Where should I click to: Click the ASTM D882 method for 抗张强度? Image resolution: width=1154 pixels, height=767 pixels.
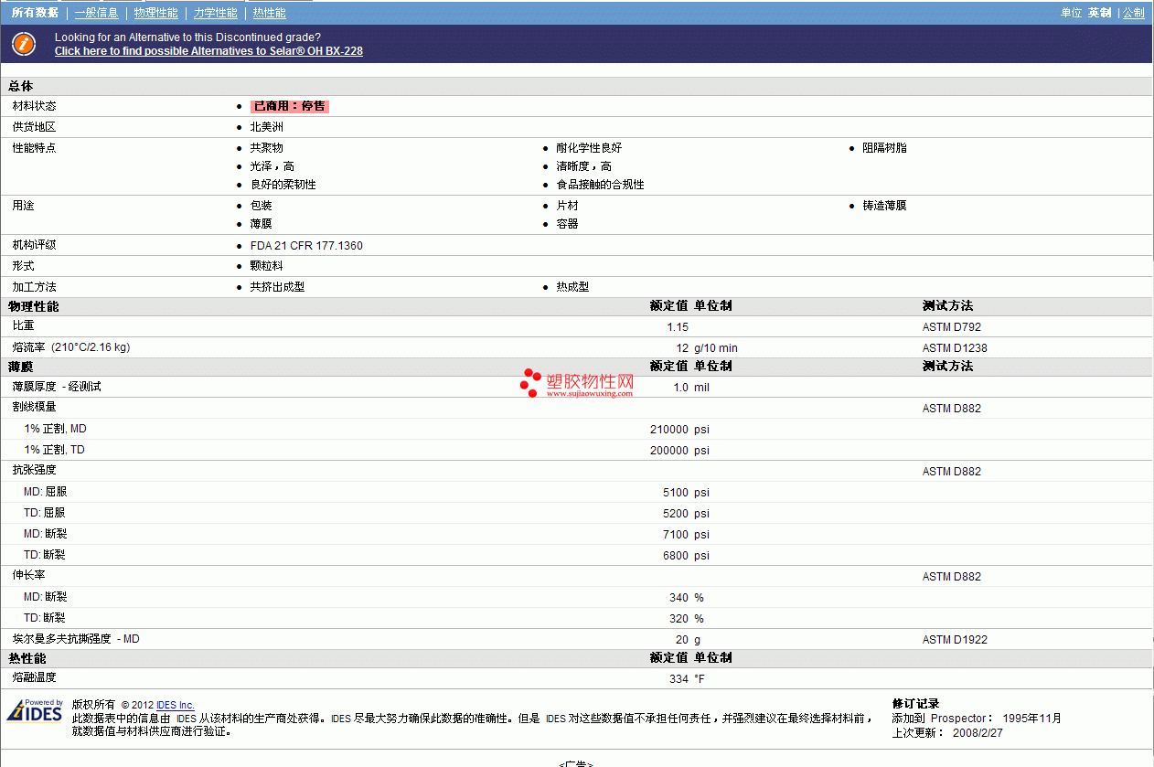(952, 472)
